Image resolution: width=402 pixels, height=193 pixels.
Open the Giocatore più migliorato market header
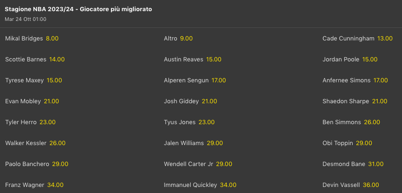(x=78, y=9)
